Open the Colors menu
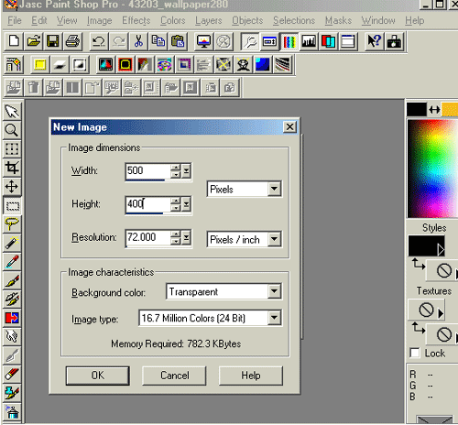 tap(173, 20)
